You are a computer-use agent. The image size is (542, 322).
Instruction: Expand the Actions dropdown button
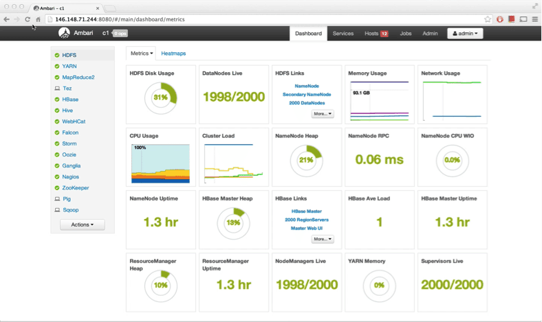pos(82,225)
